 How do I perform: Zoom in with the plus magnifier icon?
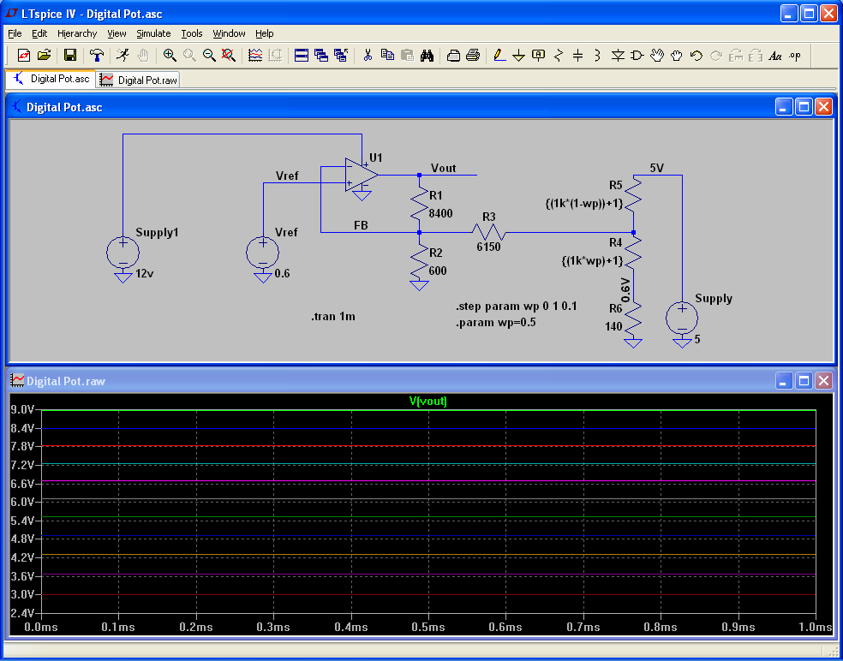[x=170, y=55]
